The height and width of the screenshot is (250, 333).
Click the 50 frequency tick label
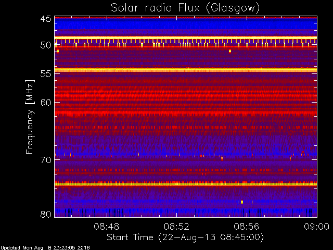pos(46,45)
